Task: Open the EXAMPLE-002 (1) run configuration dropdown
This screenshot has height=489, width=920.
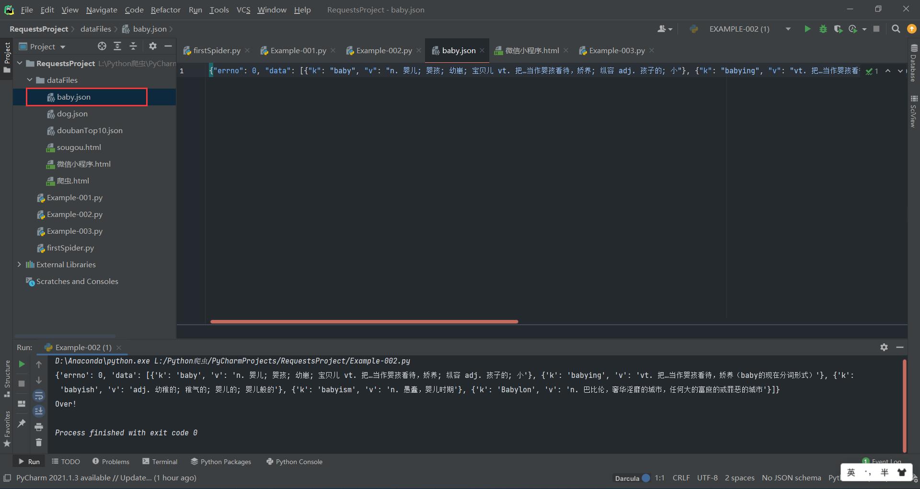Action: [x=788, y=29]
